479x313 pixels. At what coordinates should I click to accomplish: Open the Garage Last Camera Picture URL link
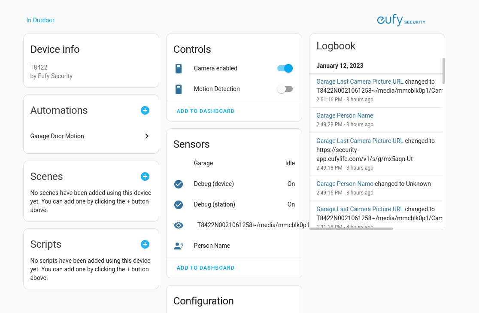click(x=360, y=81)
